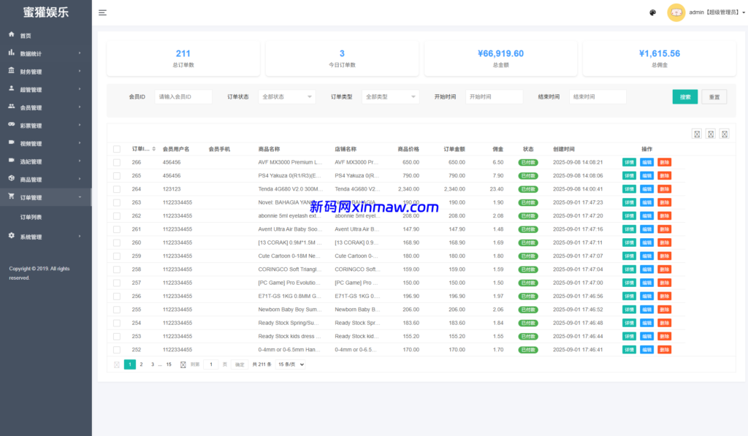Screen dimensions: 748x436
Task: Open 订单列表 submenu item in sidebar
Action: coord(31,217)
